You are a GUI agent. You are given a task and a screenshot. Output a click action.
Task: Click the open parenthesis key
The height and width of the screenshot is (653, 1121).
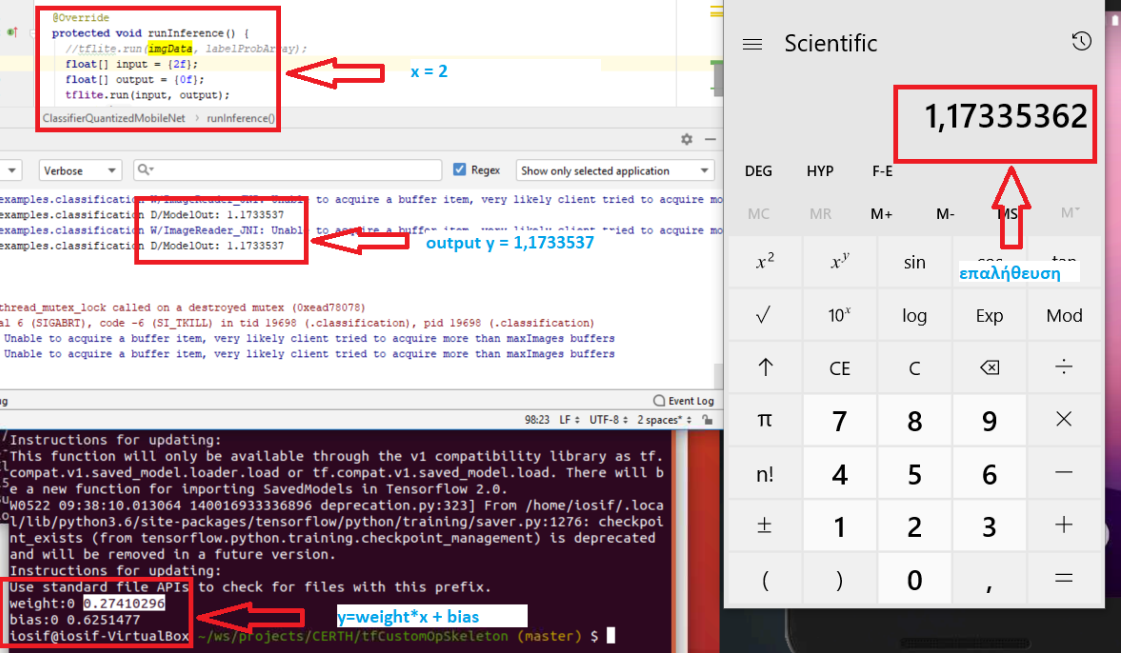[765, 579]
